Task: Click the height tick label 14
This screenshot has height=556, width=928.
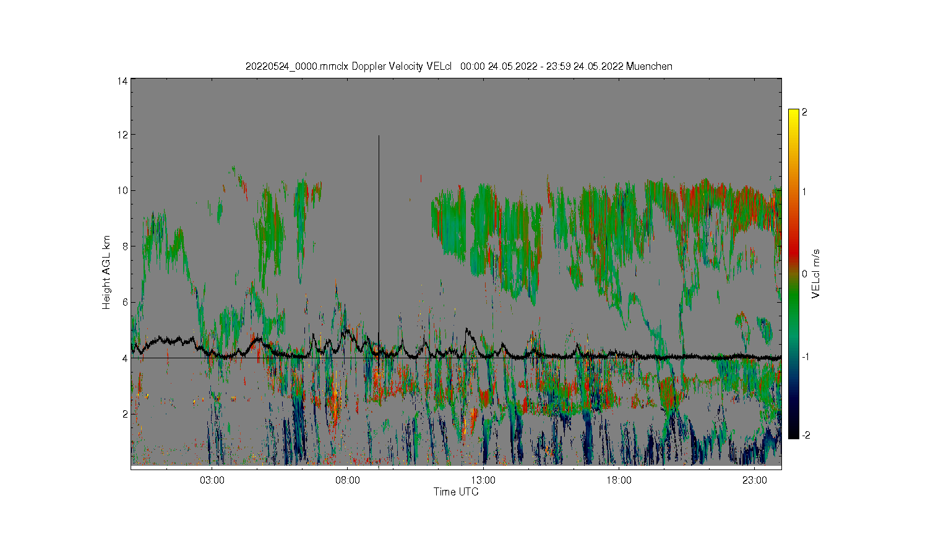Action: (x=123, y=81)
